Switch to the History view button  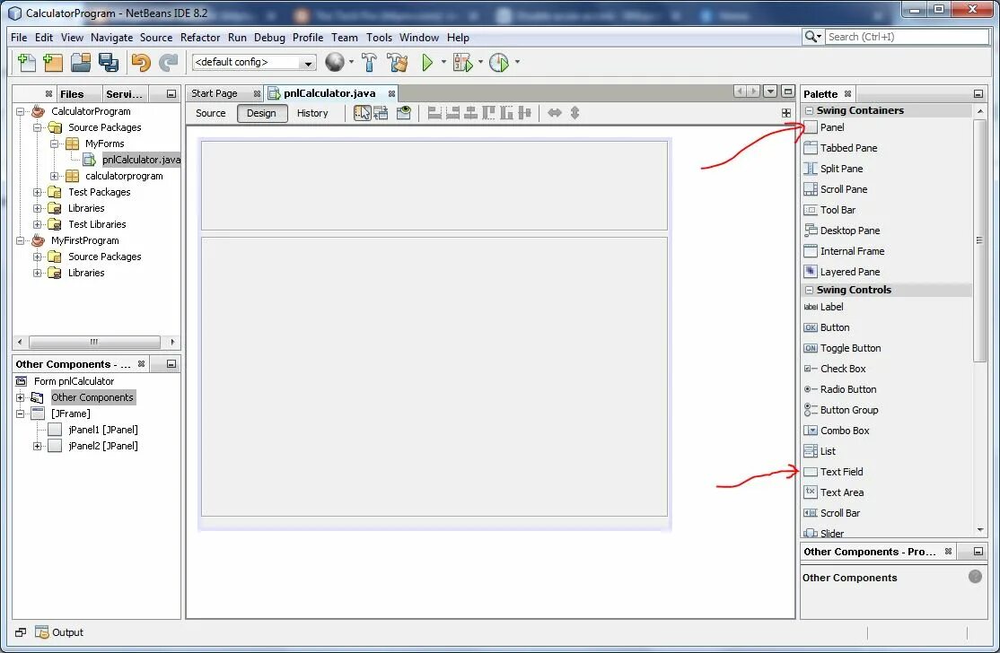[312, 113]
